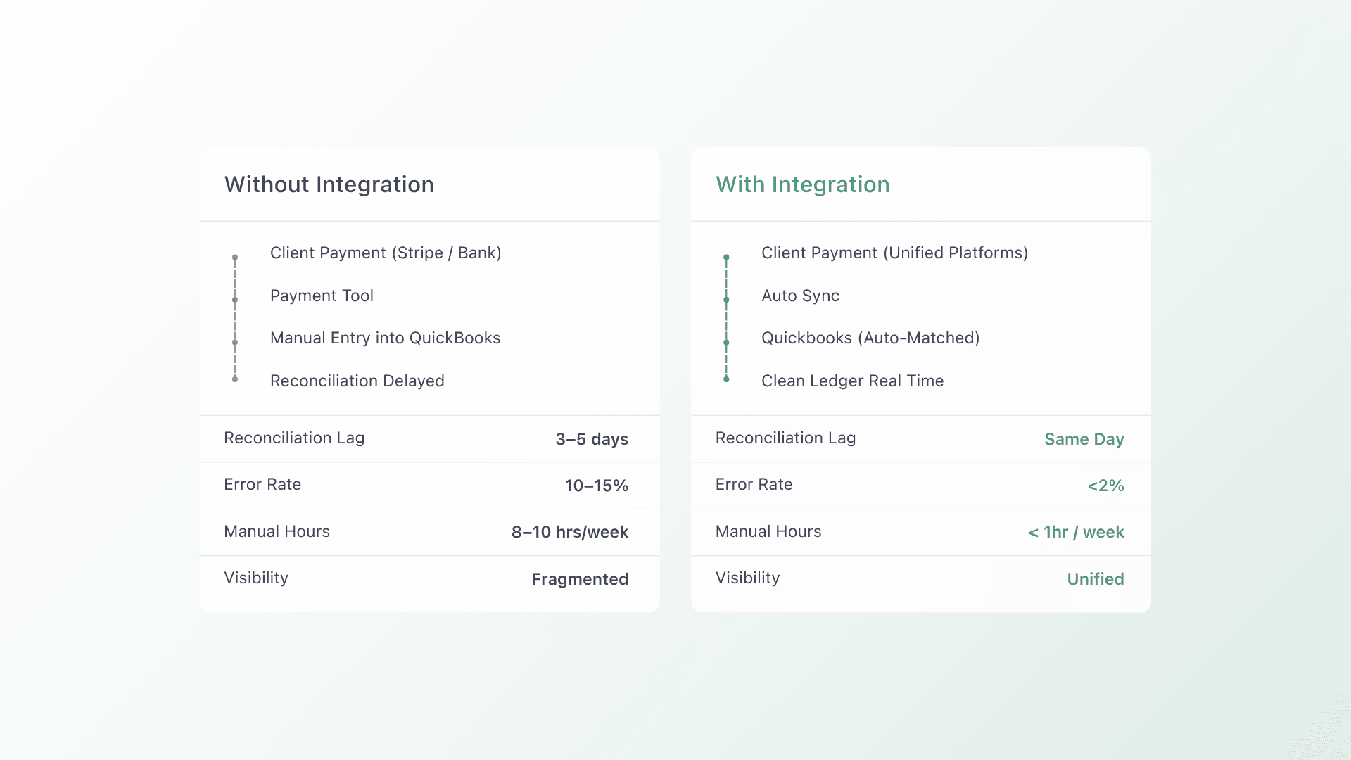Select the With Integration heading
Image resolution: width=1351 pixels, height=760 pixels.
(802, 184)
